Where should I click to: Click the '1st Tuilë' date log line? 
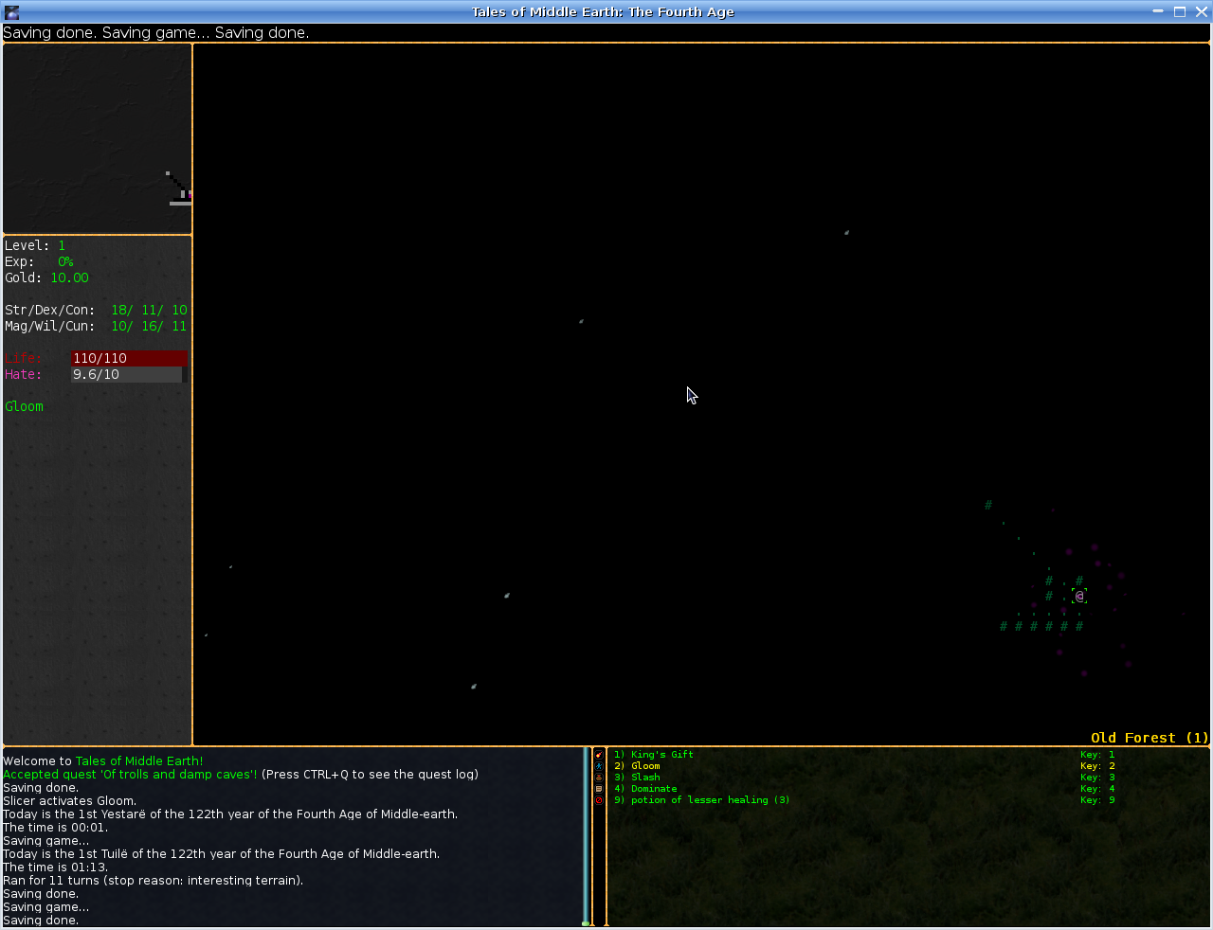pyautogui.click(x=221, y=853)
